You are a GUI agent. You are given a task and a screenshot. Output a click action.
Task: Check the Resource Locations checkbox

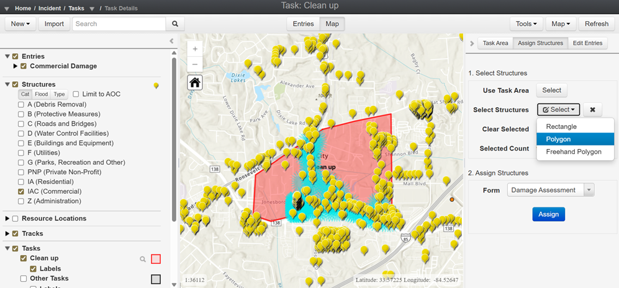(x=16, y=219)
